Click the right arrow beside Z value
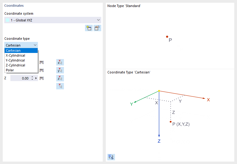 (36, 78)
